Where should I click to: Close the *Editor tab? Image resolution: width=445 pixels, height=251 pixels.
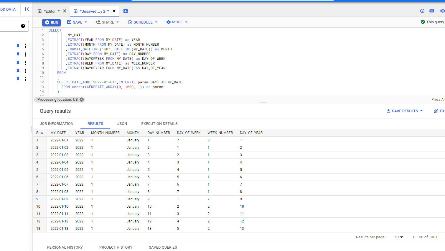click(65, 11)
